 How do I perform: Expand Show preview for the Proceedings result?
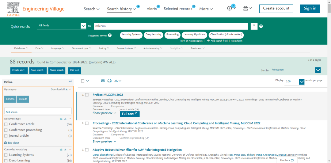click(105, 142)
